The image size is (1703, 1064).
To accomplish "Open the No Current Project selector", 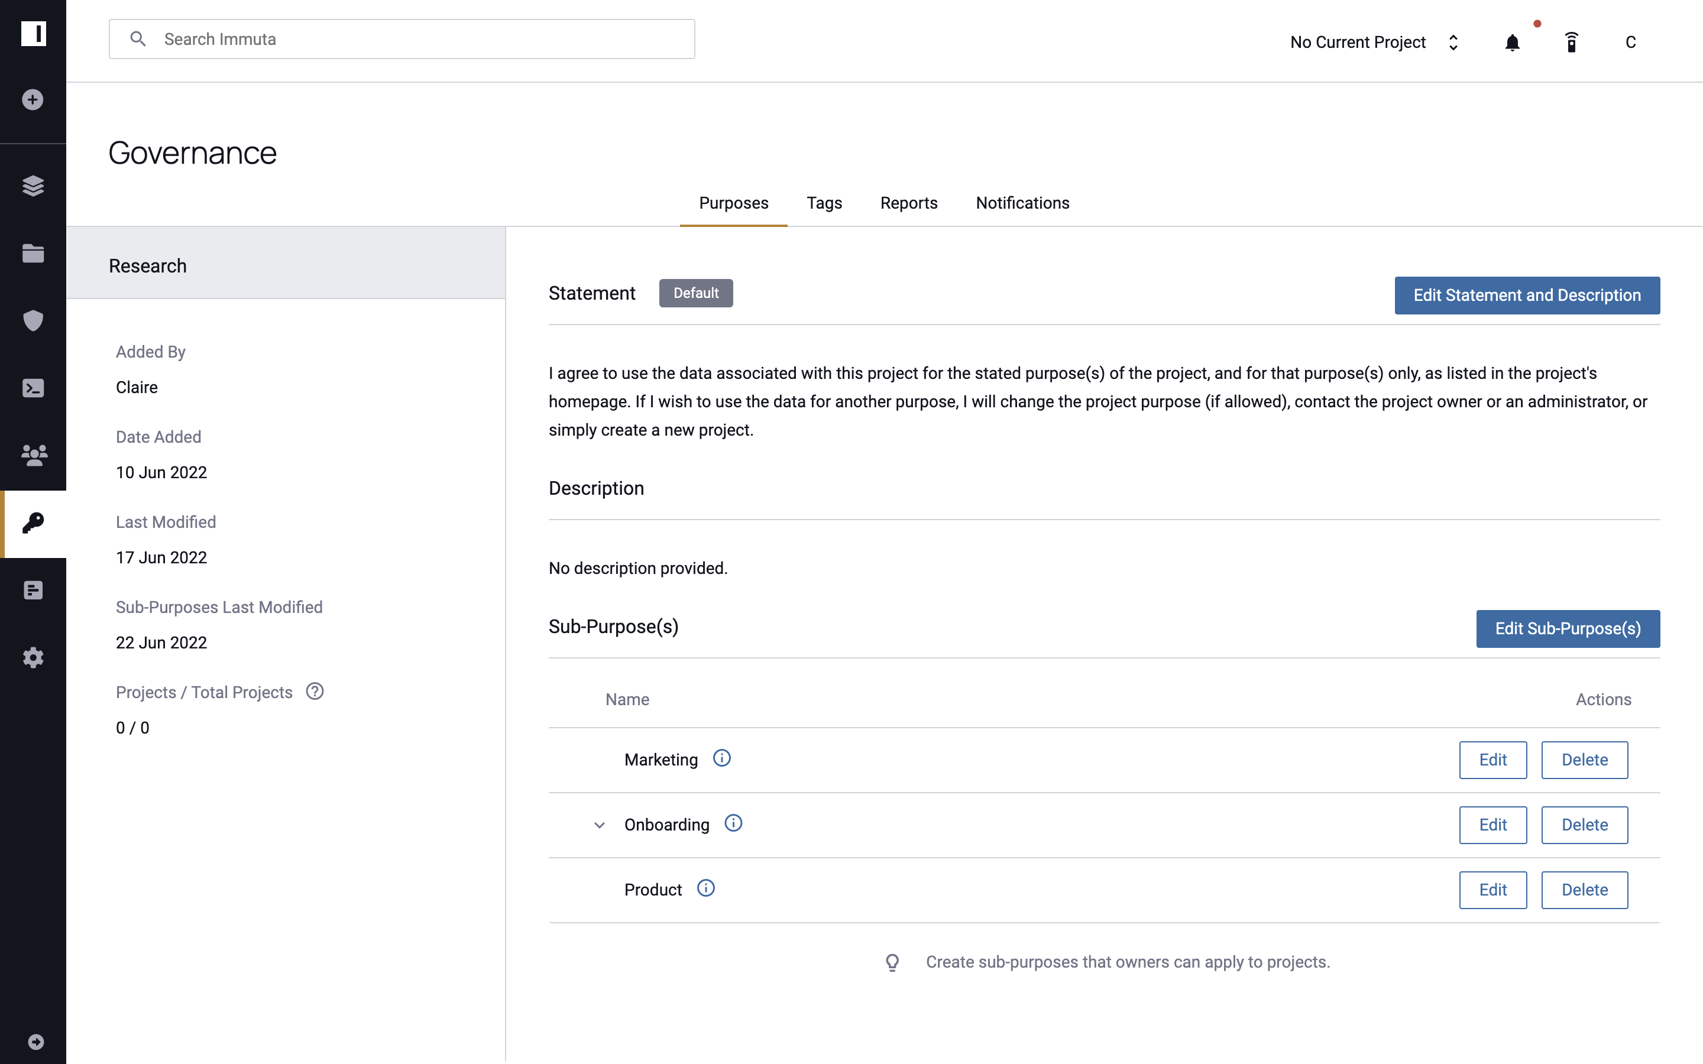I will point(1374,43).
